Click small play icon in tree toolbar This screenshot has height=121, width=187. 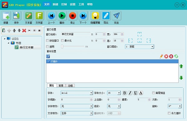(29, 31)
